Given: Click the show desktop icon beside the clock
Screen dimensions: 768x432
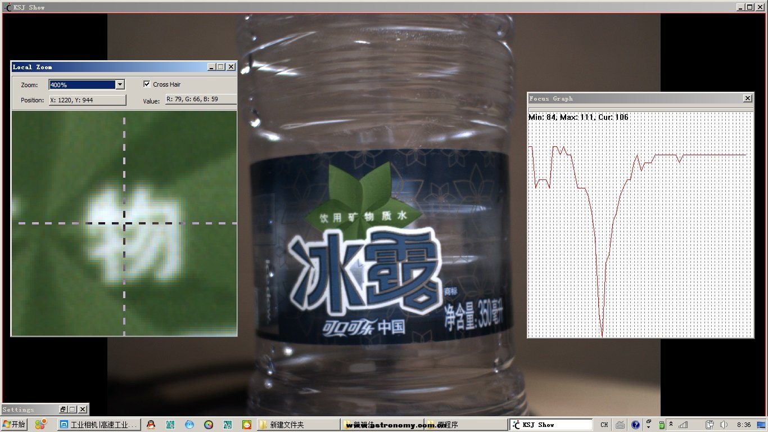Looking at the screenshot, I should [762, 425].
